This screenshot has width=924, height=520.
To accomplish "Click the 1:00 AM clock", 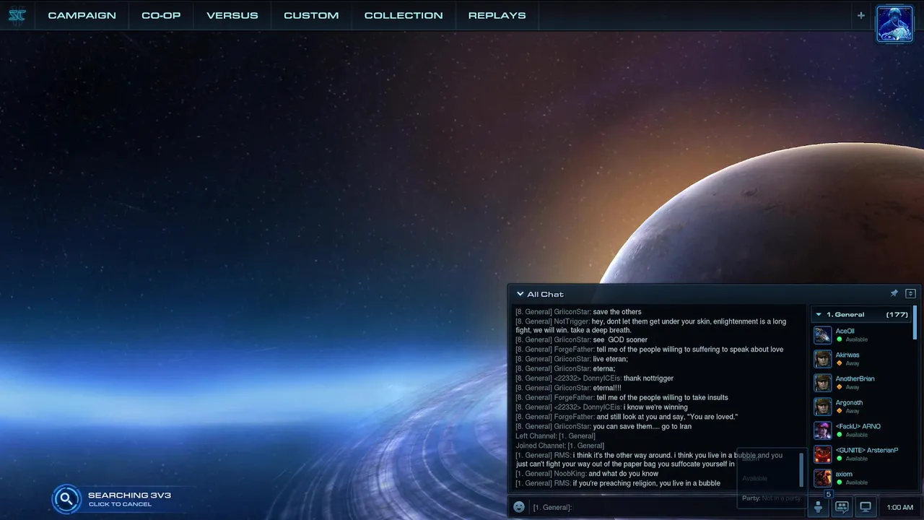I will (899, 507).
